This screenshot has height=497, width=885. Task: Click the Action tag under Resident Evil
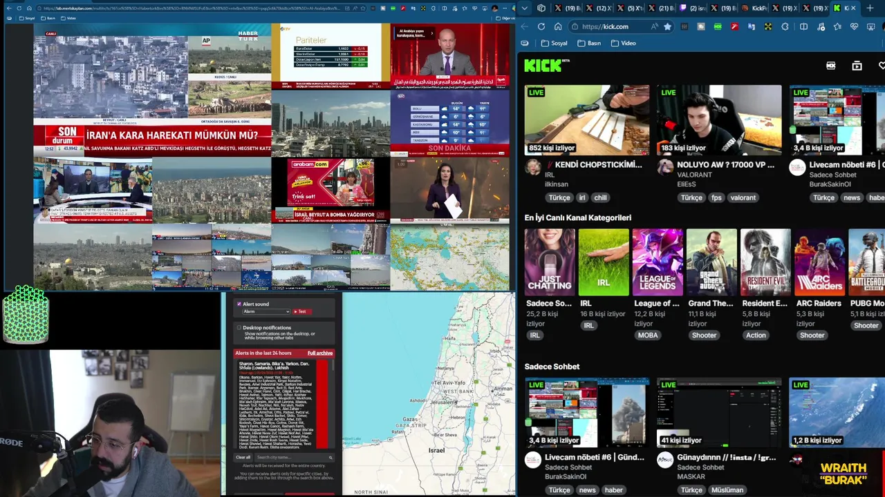point(756,335)
